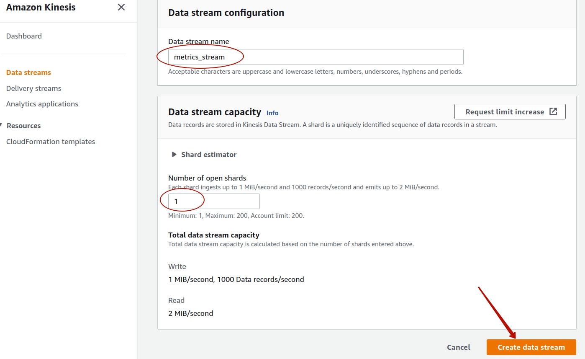Click the Create data stream button
The width and height of the screenshot is (585, 359).
point(531,347)
